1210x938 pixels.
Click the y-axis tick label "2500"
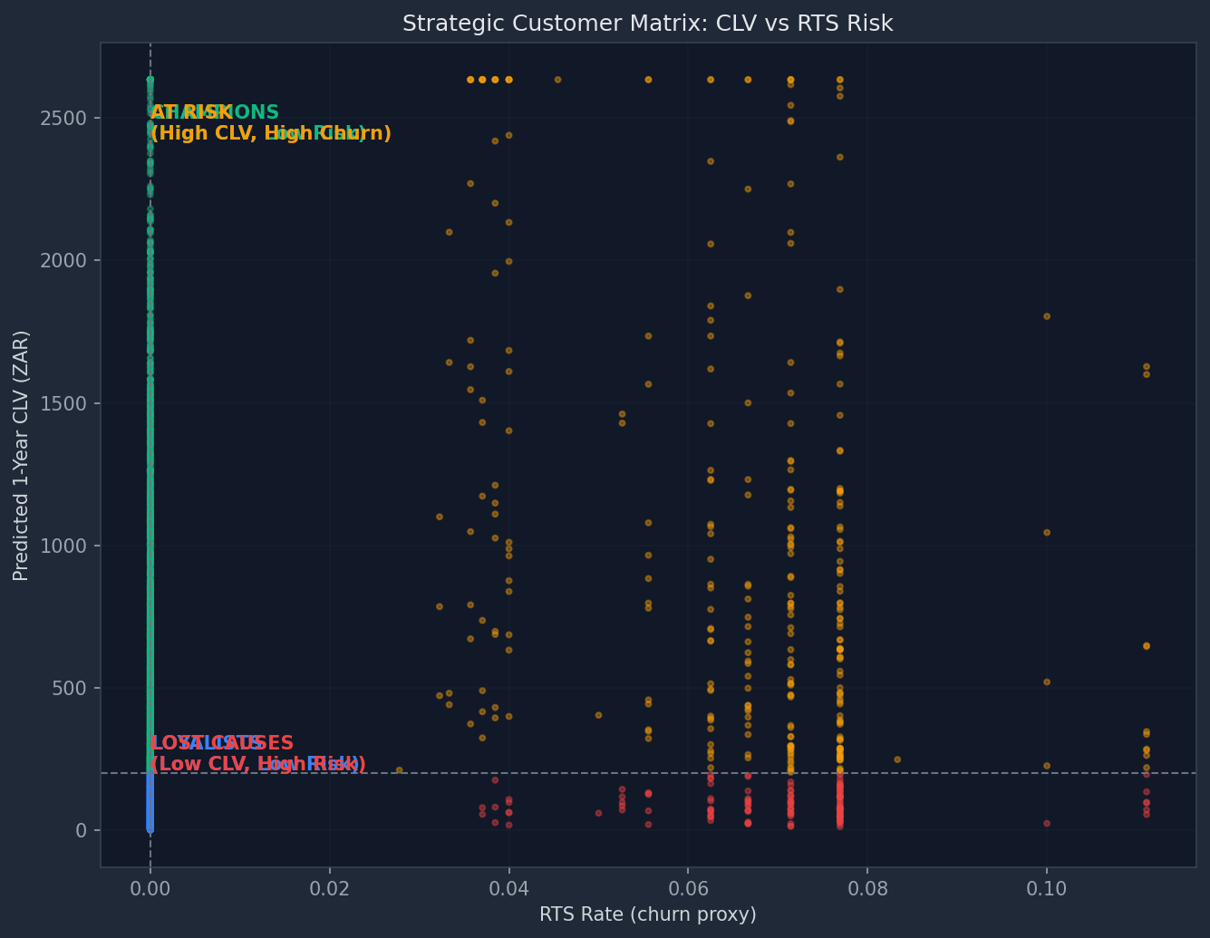tap(64, 119)
